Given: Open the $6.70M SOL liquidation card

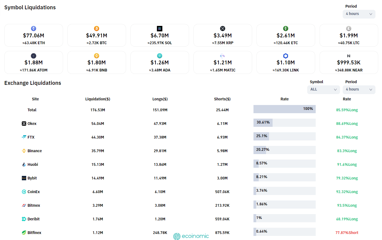Looking at the screenshot, I should (160, 35).
